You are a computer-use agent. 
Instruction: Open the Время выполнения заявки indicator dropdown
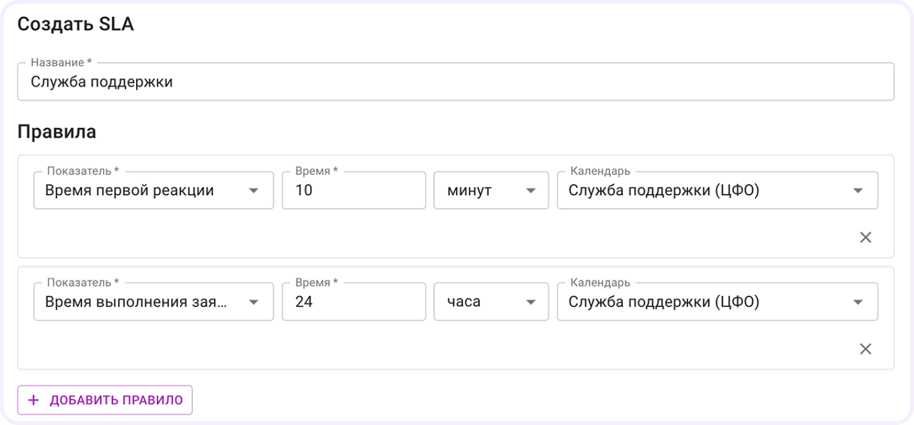click(143, 302)
